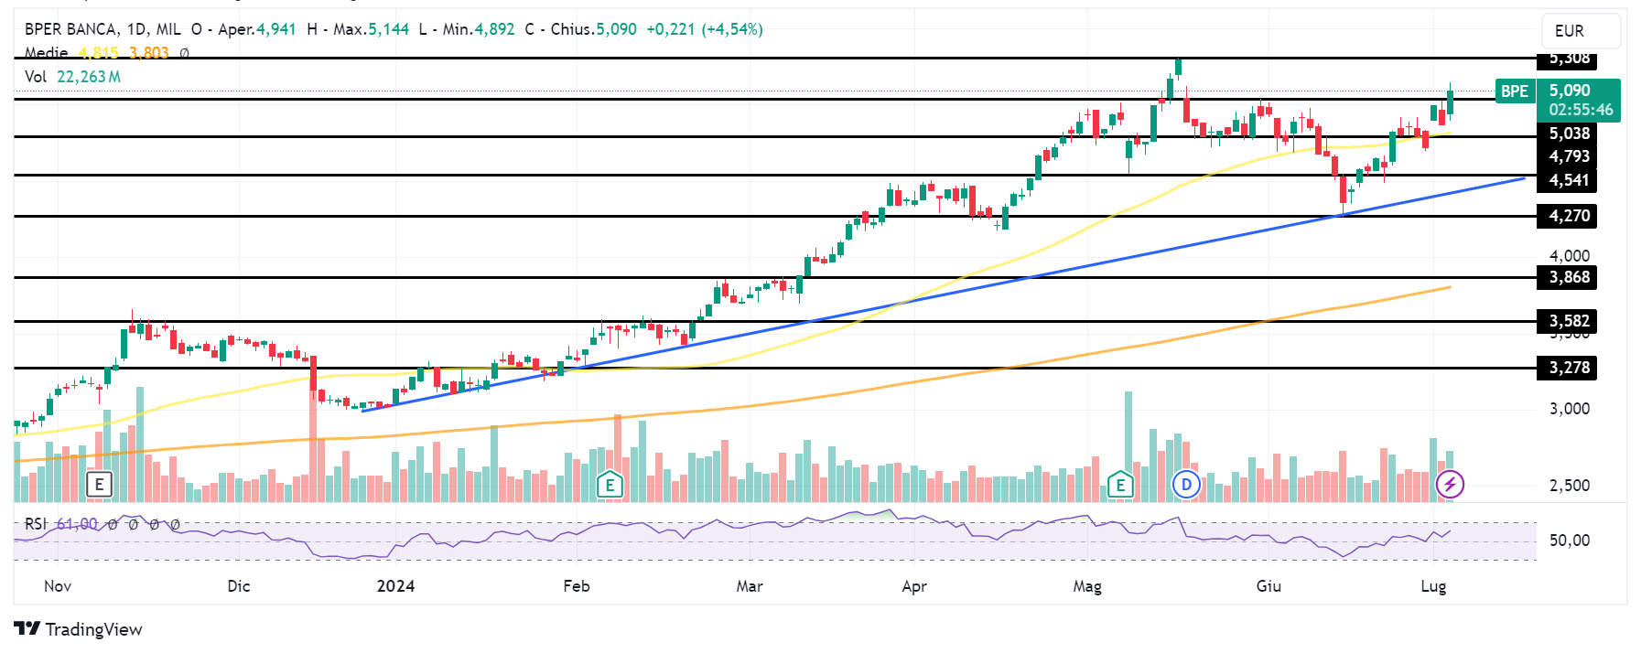Image resolution: width=1641 pixels, height=653 pixels.
Task: Select the 4,541 price level label
Action: point(1569,180)
